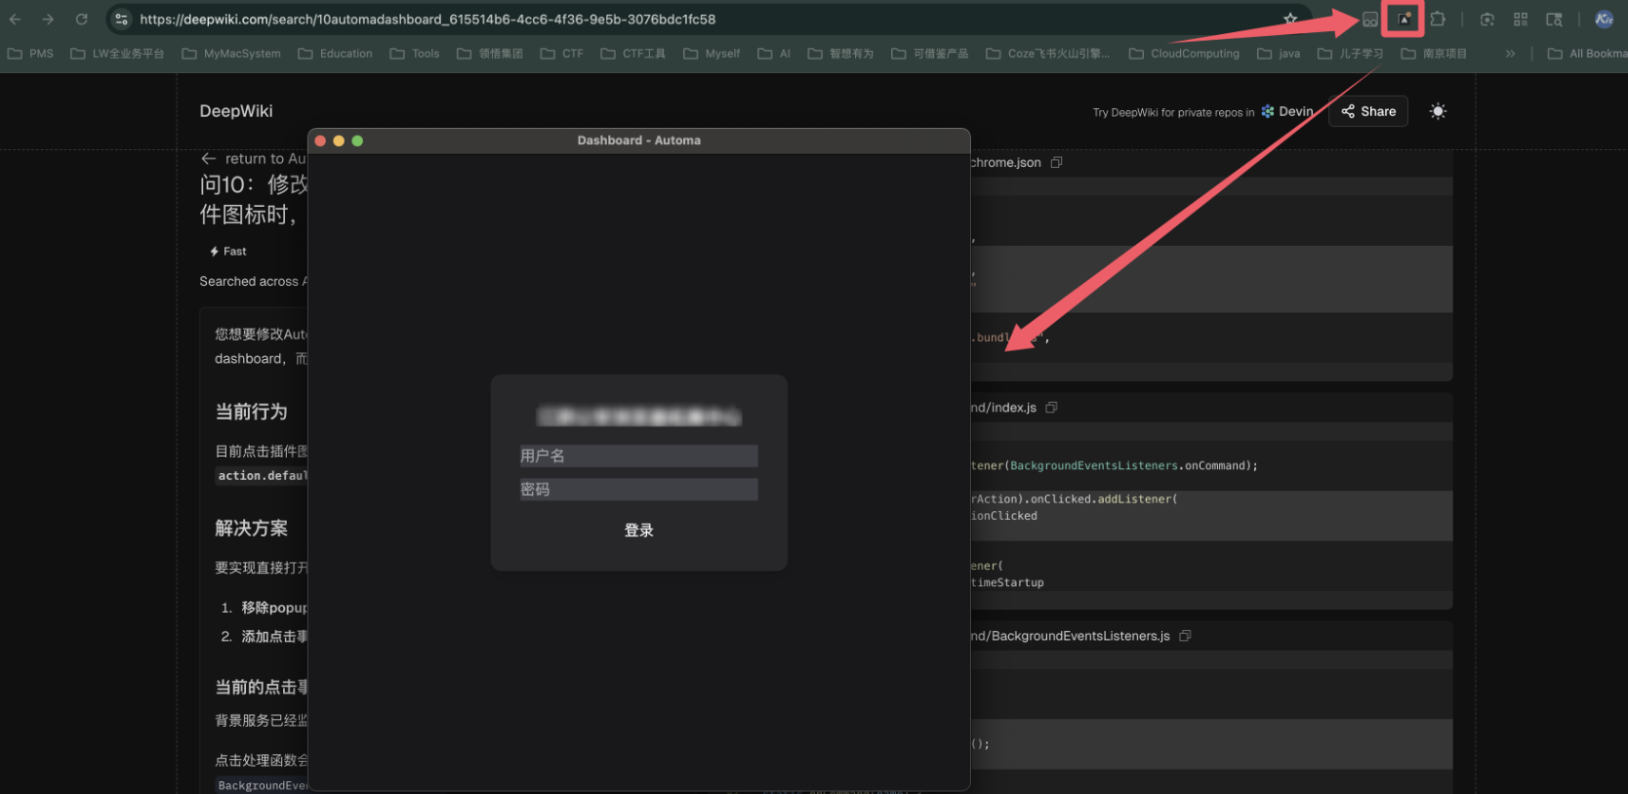Open the Tools bookmark folder

(x=415, y=54)
